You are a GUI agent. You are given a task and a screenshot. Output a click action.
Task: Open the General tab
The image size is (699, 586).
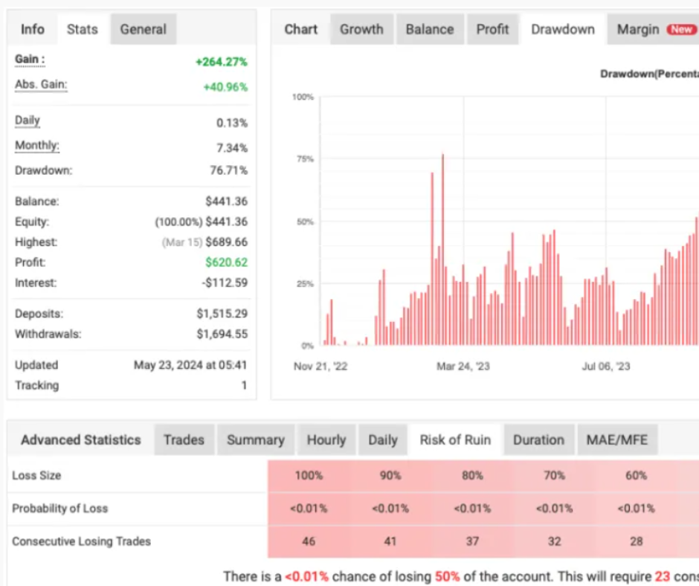tap(144, 29)
